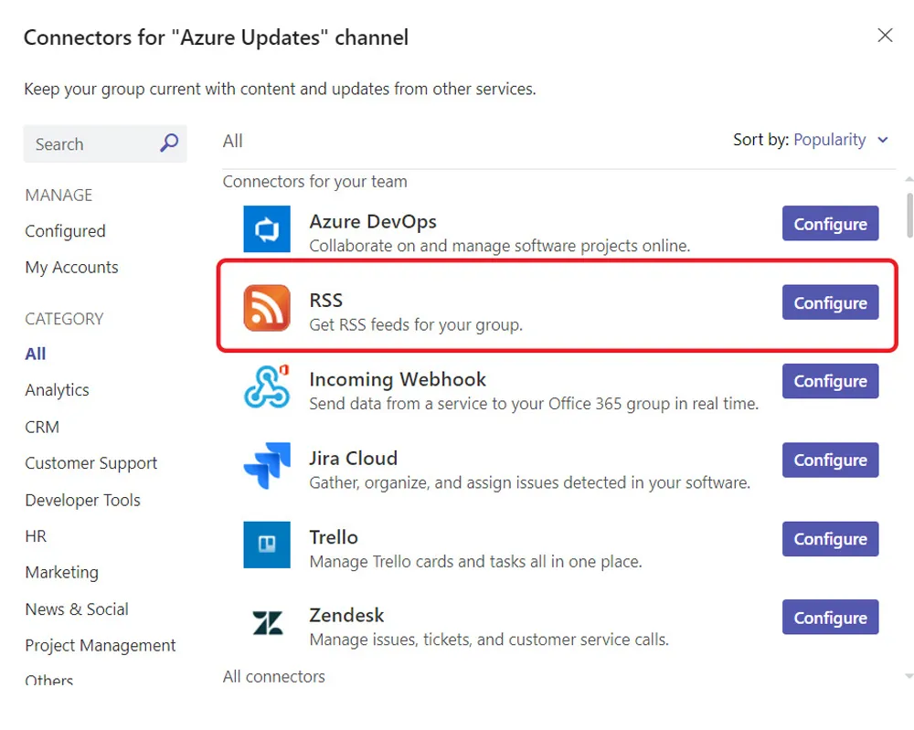914x730 pixels.
Task: Select the News & Social category
Action: click(77, 608)
